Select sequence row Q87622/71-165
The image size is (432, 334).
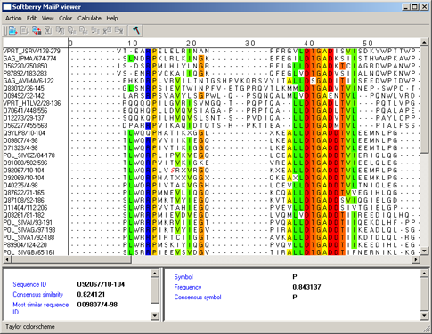point(24,193)
